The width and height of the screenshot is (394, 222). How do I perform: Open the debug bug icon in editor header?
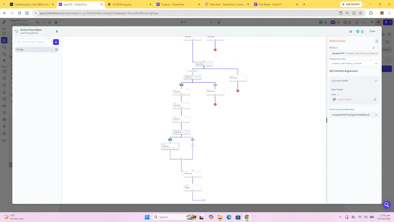362,32
